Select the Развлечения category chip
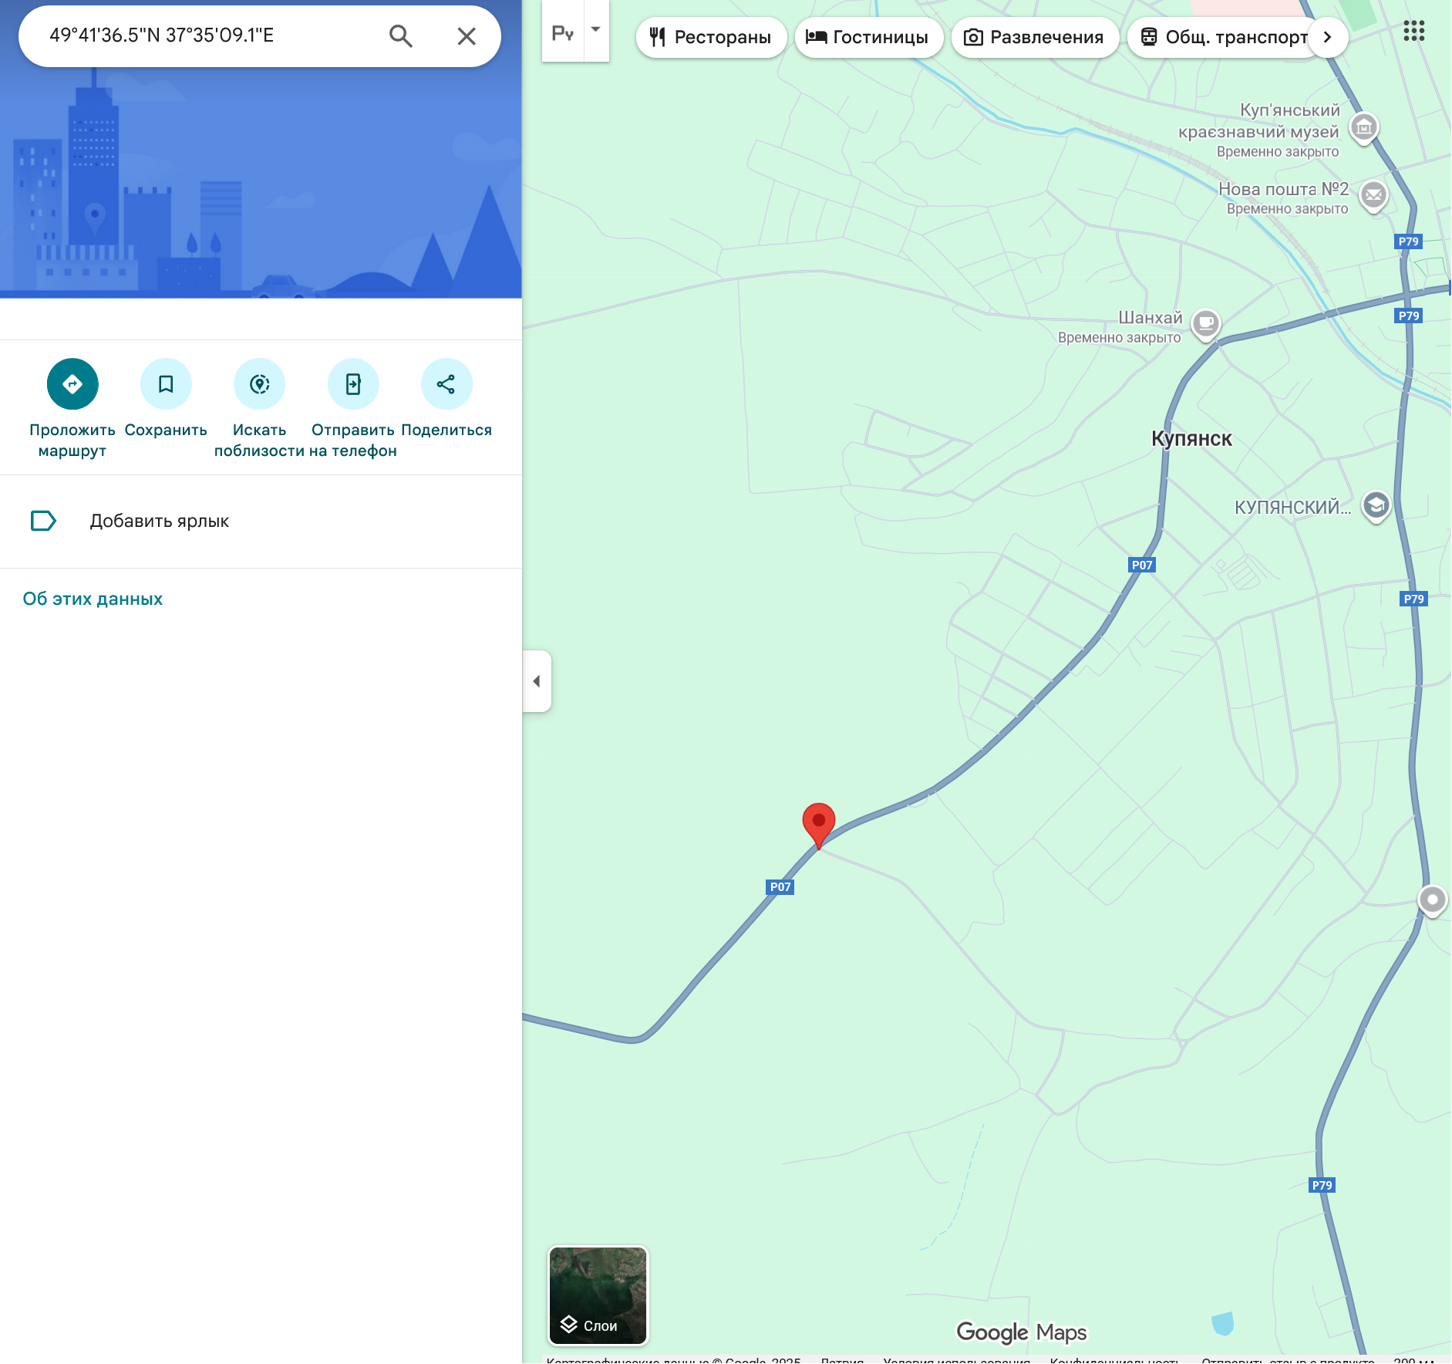The height and width of the screenshot is (1364, 1452). coord(1034,37)
